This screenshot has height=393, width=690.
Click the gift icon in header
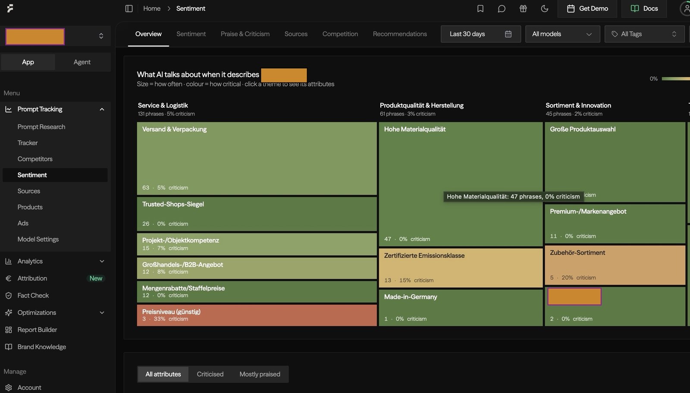pyautogui.click(x=523, y=9)
